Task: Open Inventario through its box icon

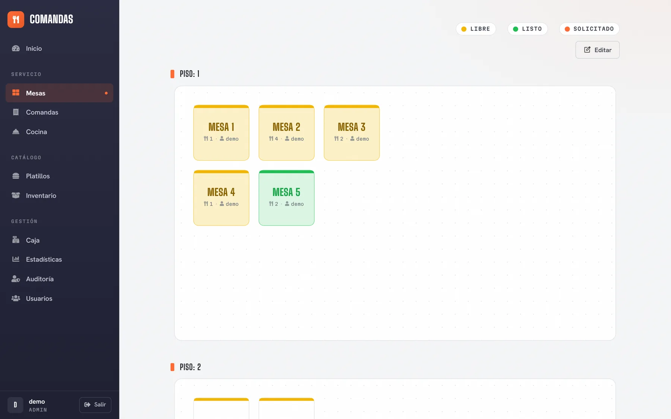Action: 16,196
